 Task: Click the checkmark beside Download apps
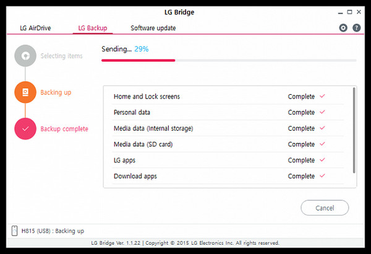click(322, 176)
